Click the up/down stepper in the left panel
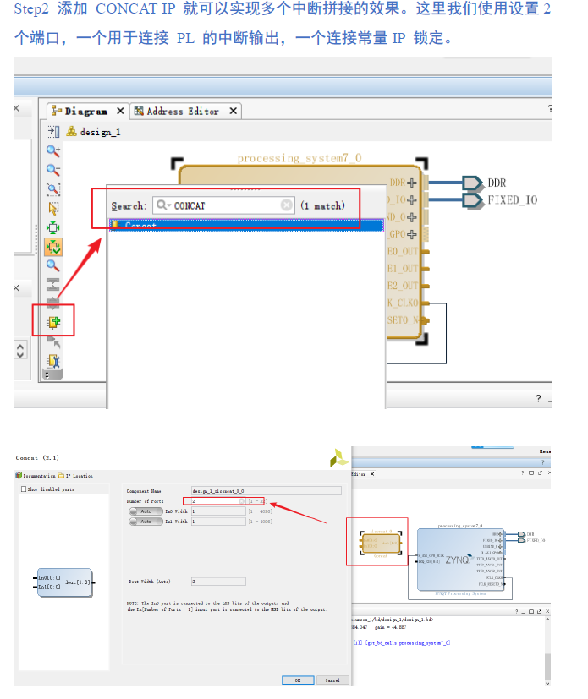Viewport: 588px width, 699px height. pyautogui.click(x=20, y=350)
